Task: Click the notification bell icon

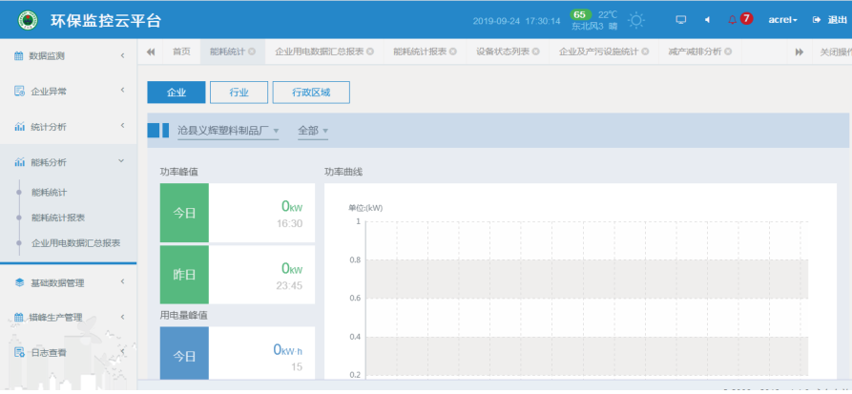Action: tap(733, 20)
